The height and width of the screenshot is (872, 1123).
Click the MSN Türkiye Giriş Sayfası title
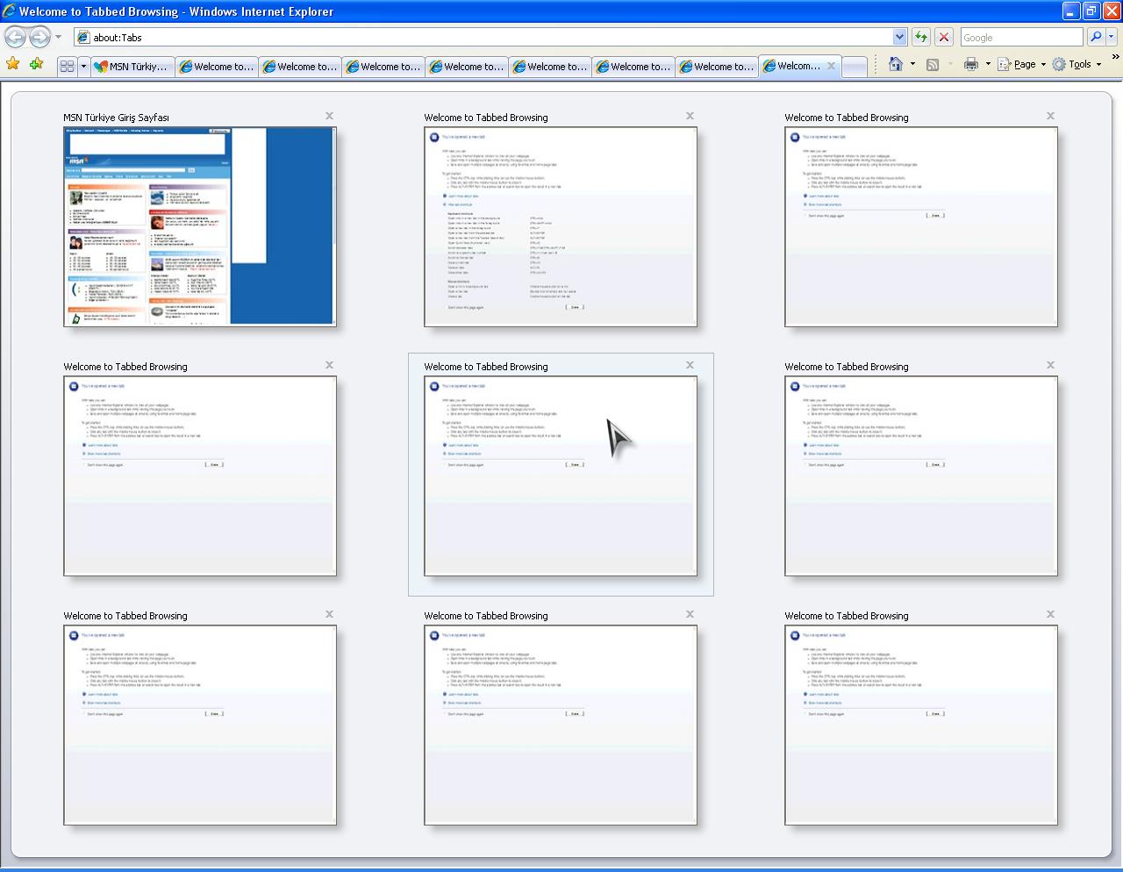tap(116, 118)
